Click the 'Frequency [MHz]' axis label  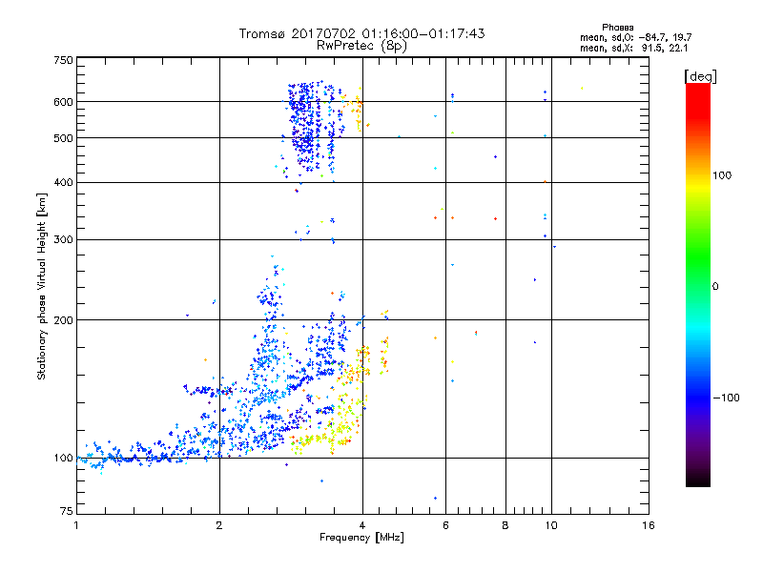tap(361, 538)
